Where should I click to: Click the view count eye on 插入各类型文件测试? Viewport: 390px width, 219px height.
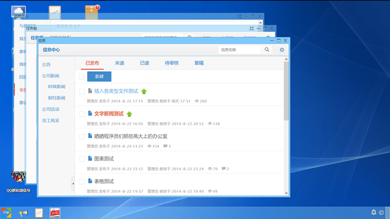pyautogui.click(x=197, y=101)
